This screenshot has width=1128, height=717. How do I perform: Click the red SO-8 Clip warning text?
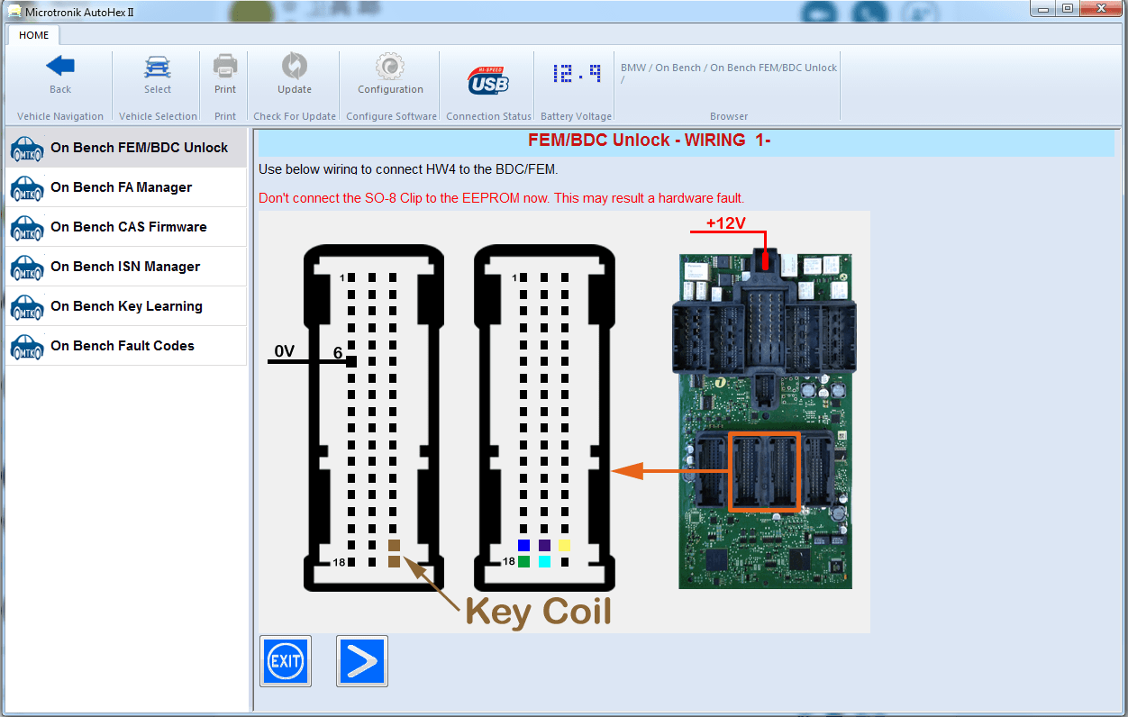501,198
